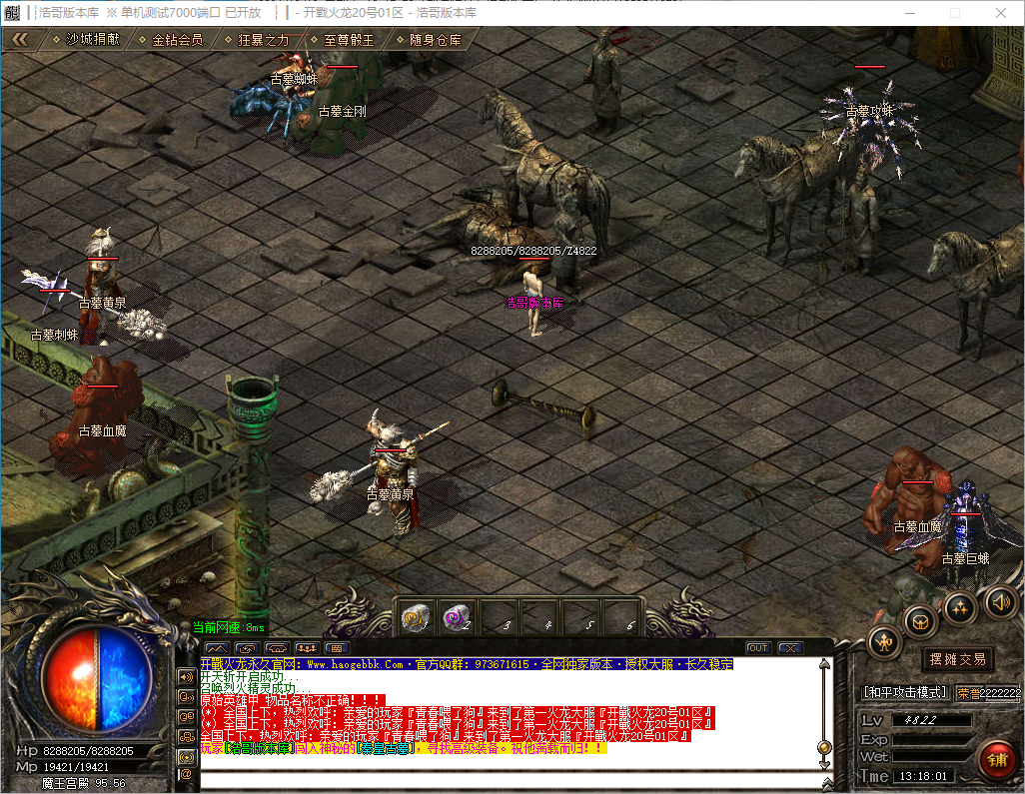
Task: Click the guild banner icon above chat
Action: [277, 648]
